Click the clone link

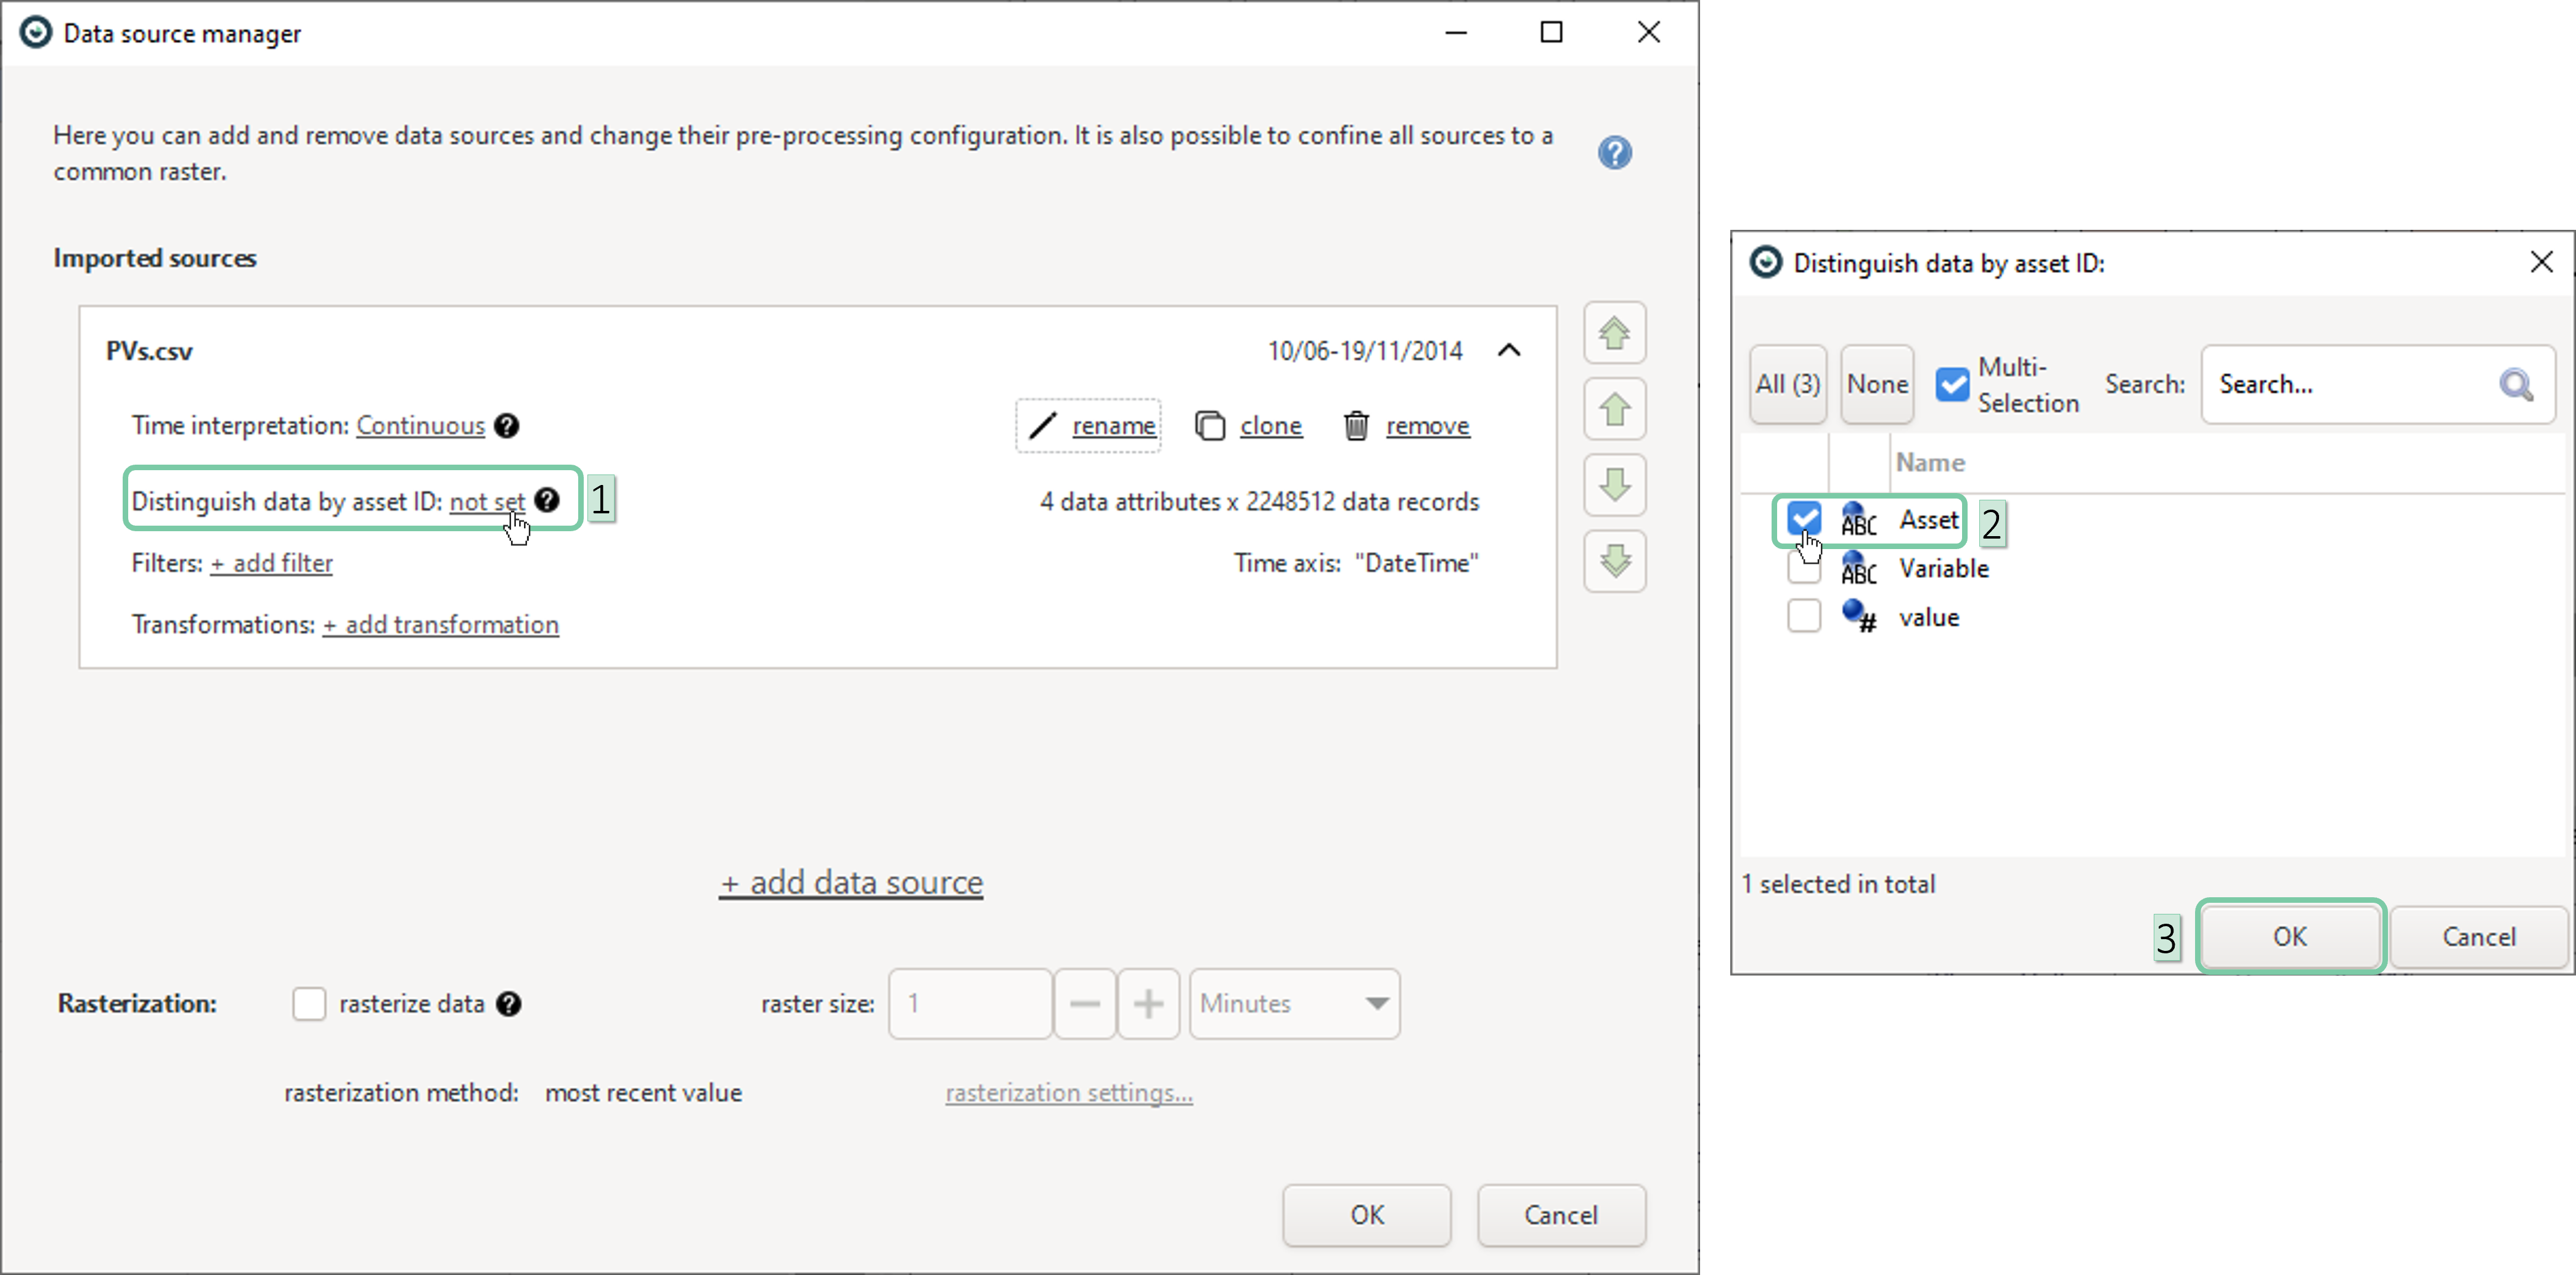tap(1271, 426)
